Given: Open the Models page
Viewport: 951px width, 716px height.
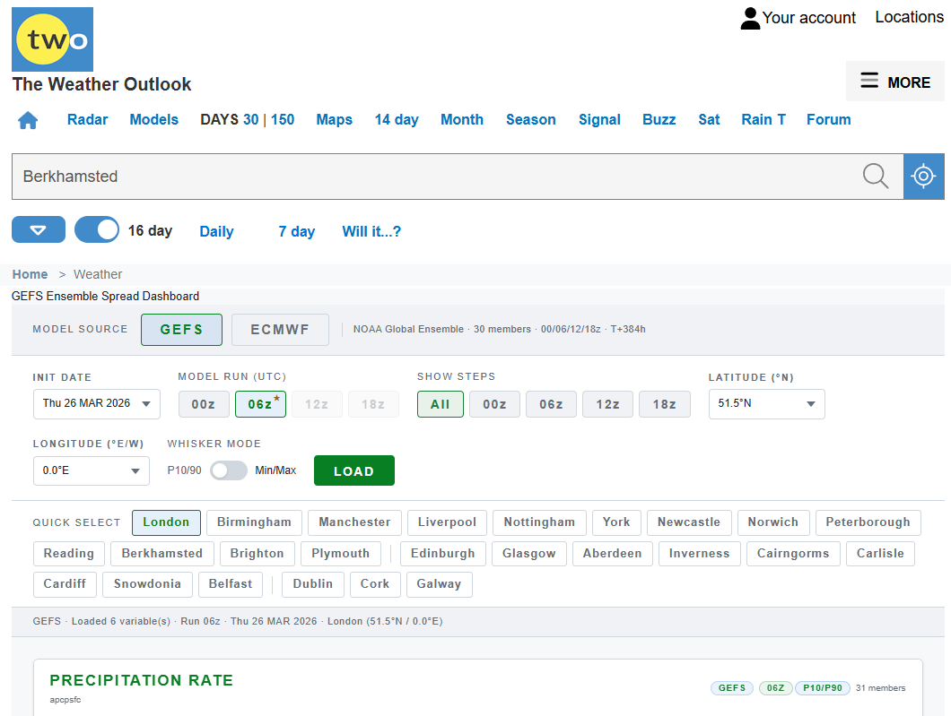Looking at the screenshot, I should coord(154,119).
